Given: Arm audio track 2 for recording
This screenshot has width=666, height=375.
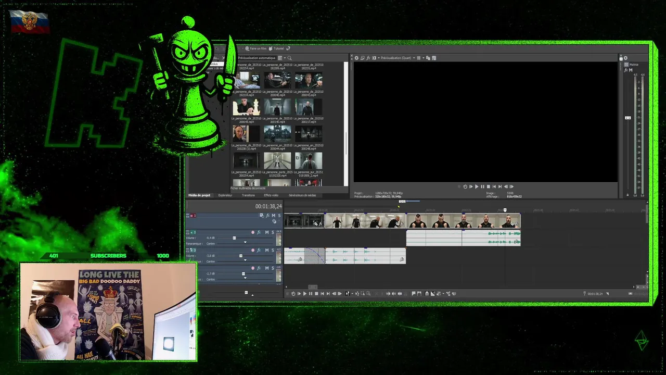Looking at the screenshot, I should pos(253,232).
